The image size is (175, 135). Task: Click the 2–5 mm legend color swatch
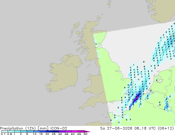(x=24, y=131)
